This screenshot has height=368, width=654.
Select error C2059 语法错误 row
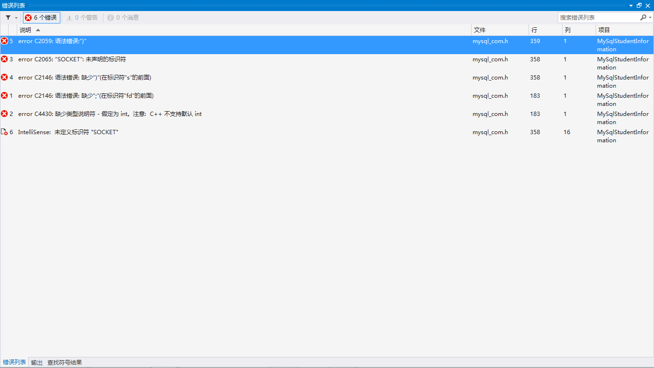[327, 45]
